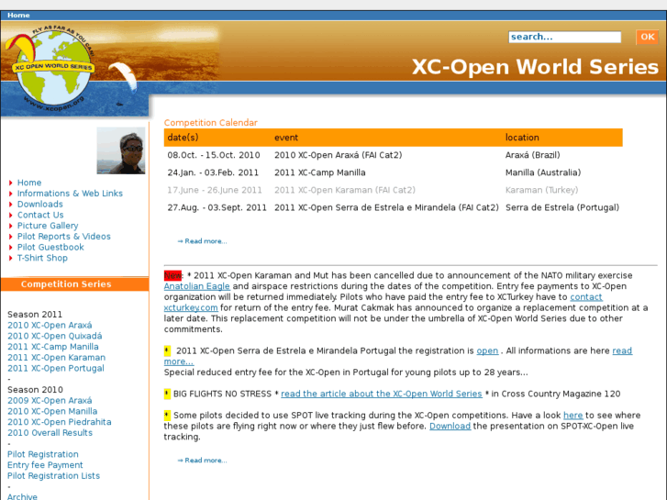667x500 pixels.
Task: Submit search with the OK button
Action: [647, 37]
